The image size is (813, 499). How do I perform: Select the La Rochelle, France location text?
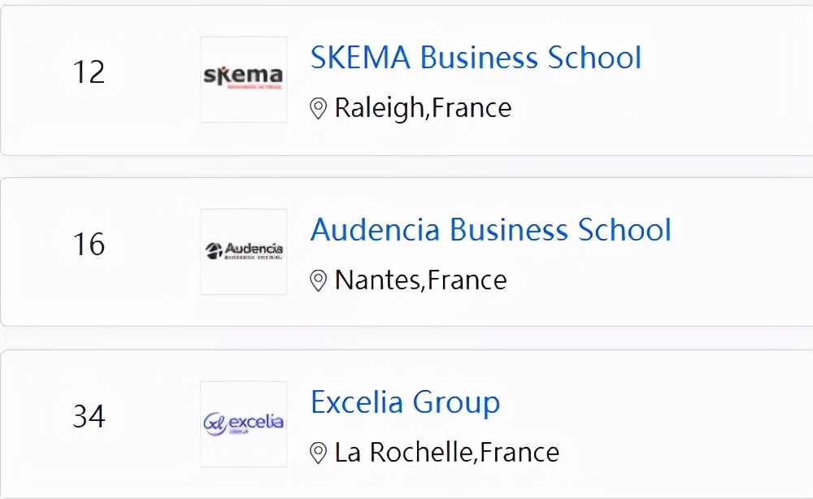(x=446, y=453)
